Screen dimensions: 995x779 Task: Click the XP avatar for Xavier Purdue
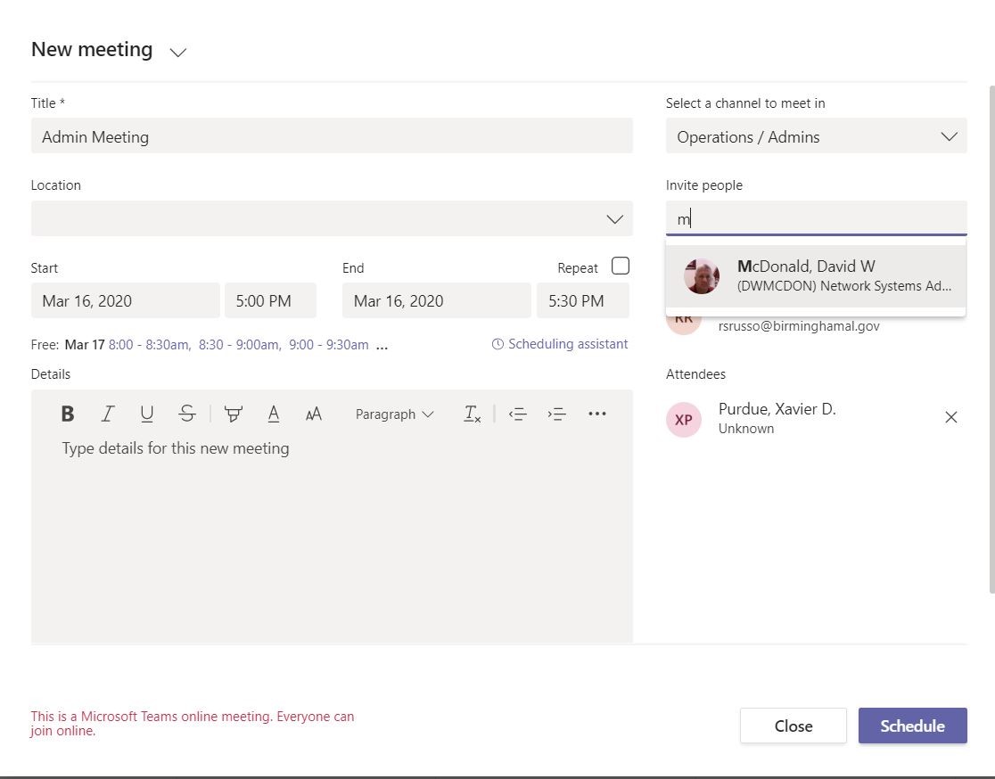[684, 419]
